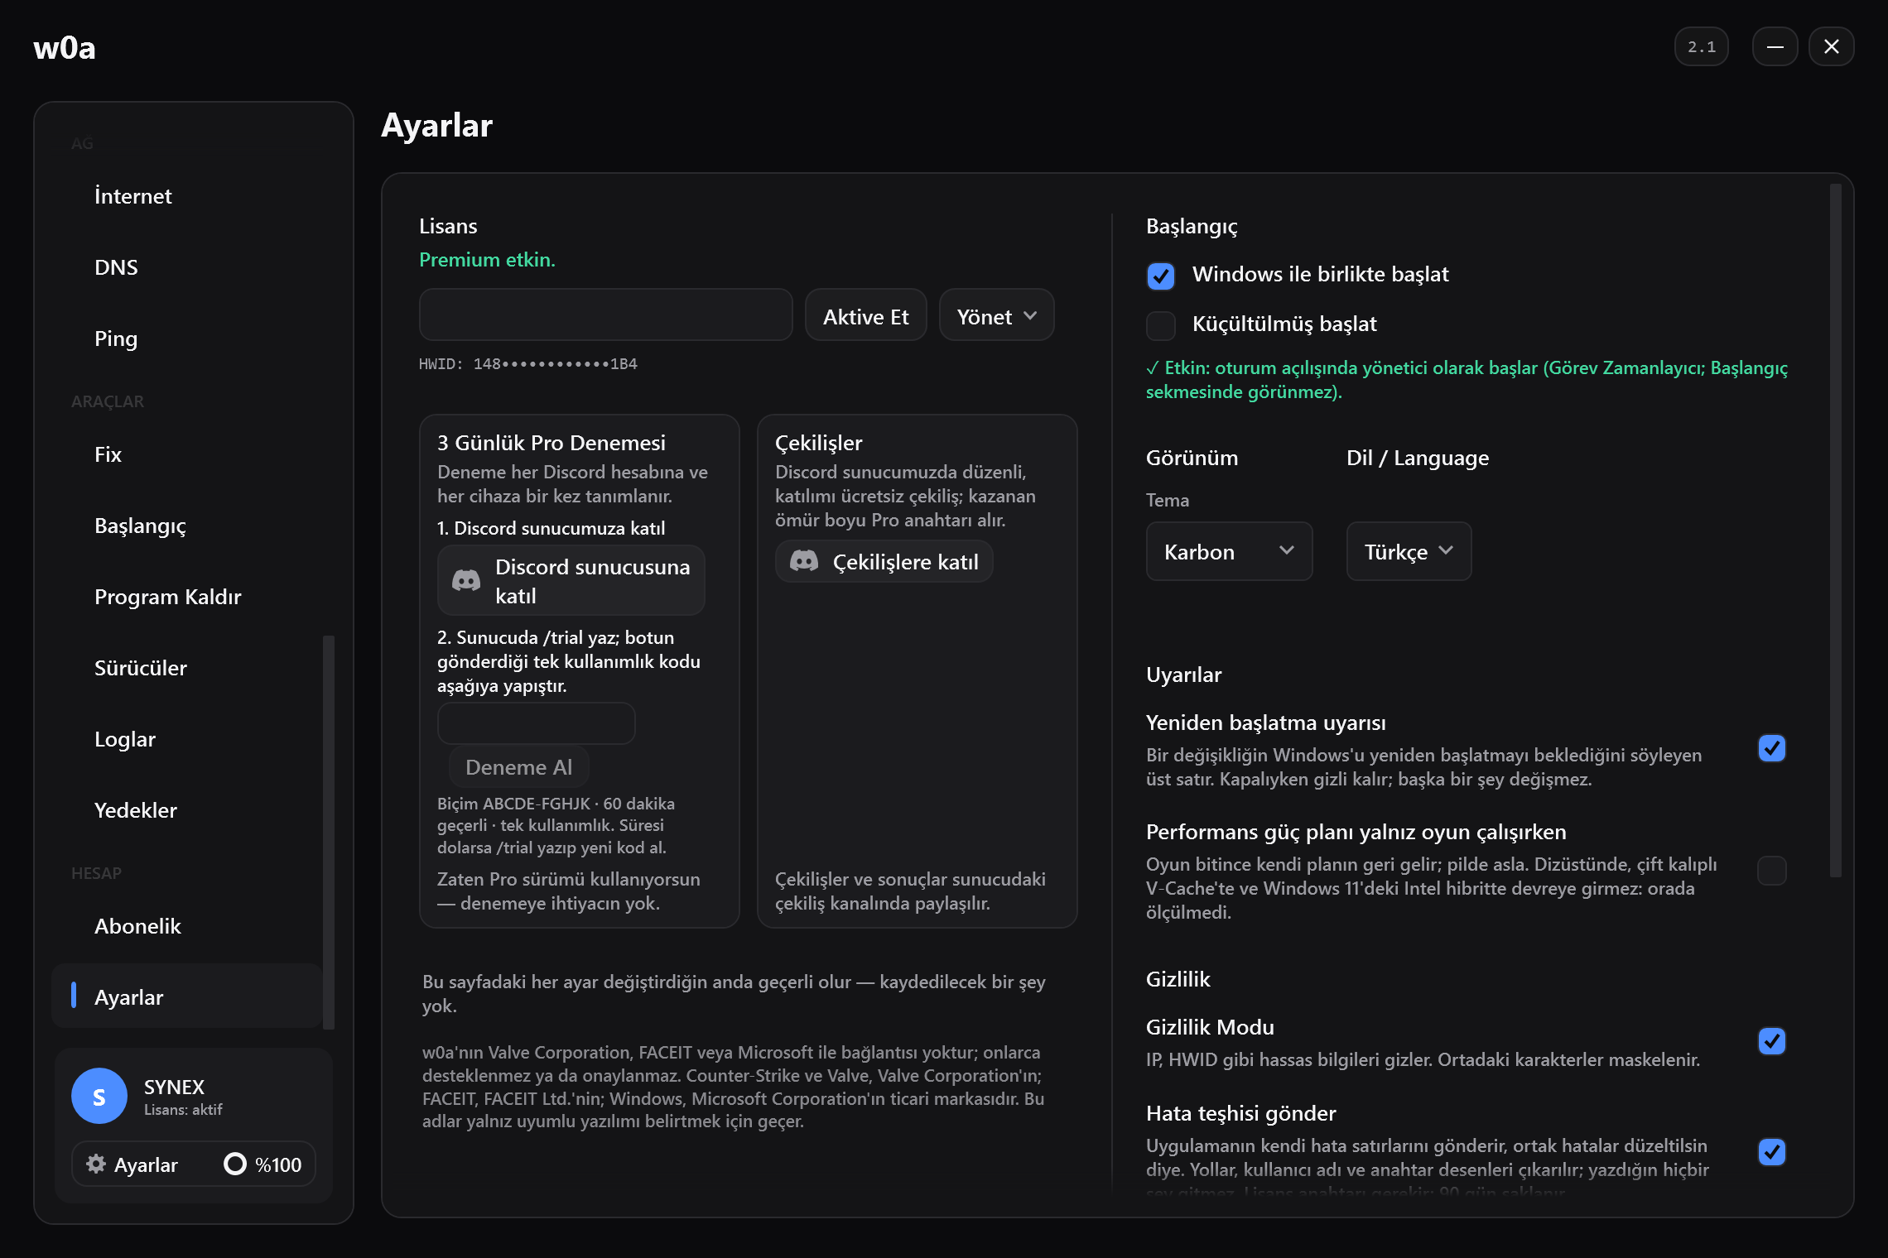Click the 'Çekilişlere katıl' button
Screen dimensions: 1888x1258
point(884,561)
